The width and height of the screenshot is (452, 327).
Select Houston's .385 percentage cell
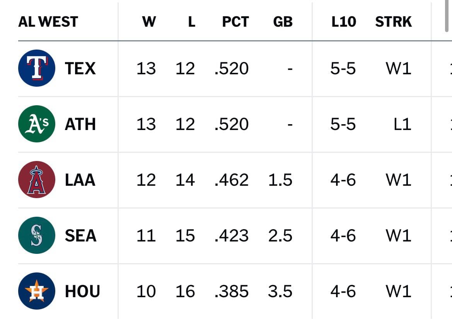[x=232, y=291]
